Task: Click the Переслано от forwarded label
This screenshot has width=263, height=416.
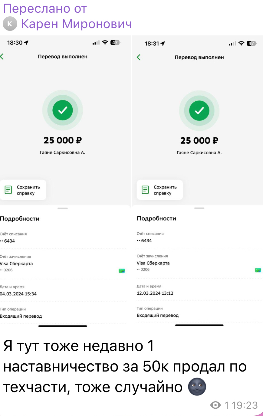Action: pos(45,8)
